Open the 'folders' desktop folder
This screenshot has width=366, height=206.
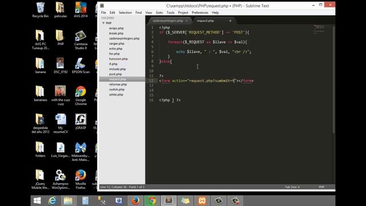tap(41, 149)
